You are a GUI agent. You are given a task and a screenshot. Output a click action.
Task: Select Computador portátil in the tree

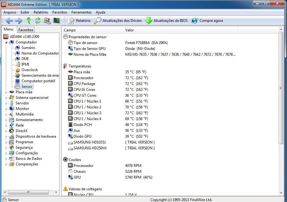pyautogui.click(x=38, y=81)
